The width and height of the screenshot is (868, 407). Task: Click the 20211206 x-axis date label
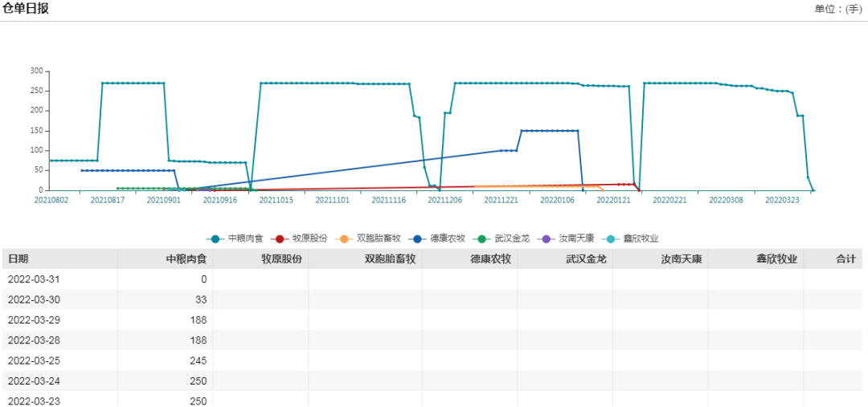tap(444, 200)
